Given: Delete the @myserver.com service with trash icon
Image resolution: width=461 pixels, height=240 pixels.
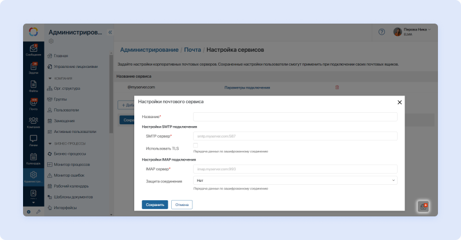Looking at the screenshot, I should tap(337, 87).
